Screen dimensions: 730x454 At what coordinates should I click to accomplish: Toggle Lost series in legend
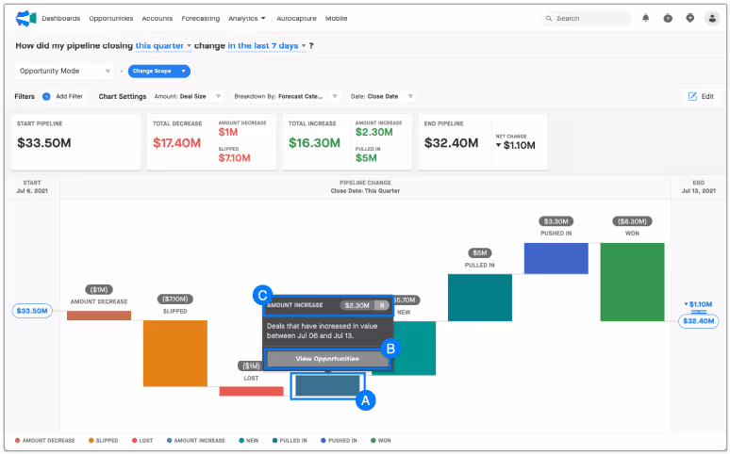click(x=142, y=441)
